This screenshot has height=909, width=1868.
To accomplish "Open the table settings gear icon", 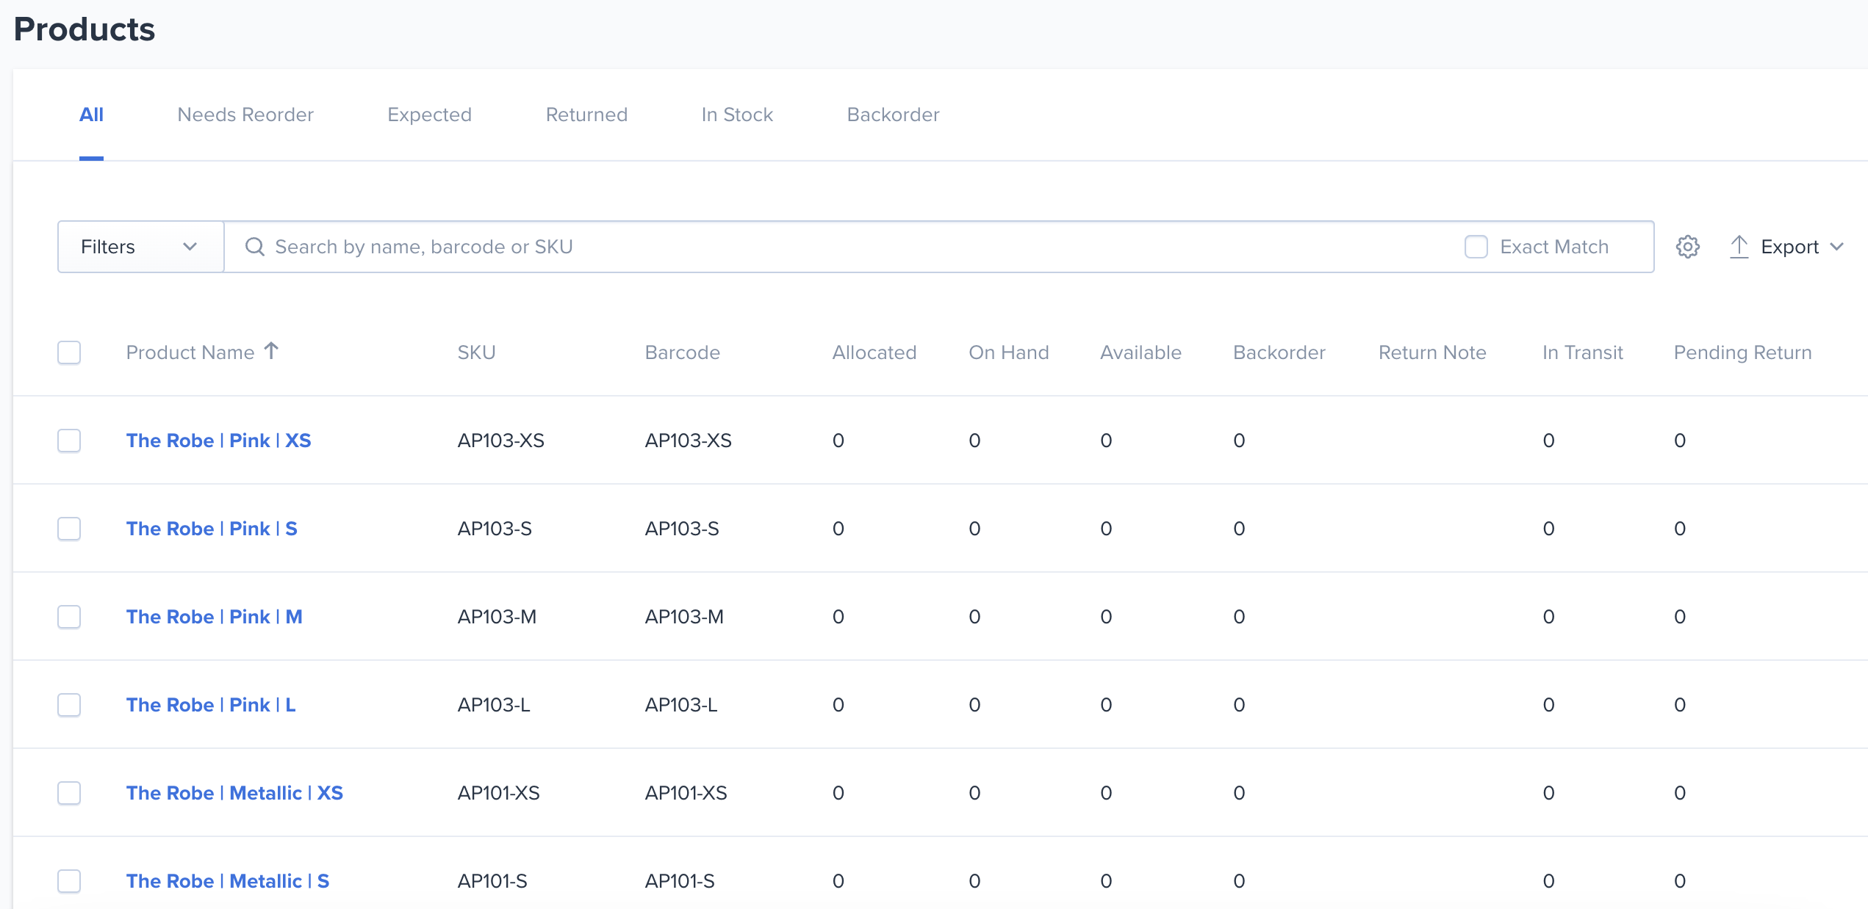I will pos(1687,247).
